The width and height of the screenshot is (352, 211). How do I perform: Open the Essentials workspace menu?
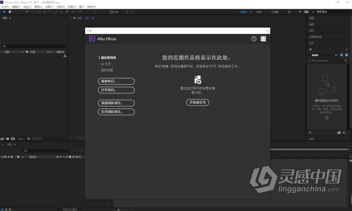(x=251, y=12)
